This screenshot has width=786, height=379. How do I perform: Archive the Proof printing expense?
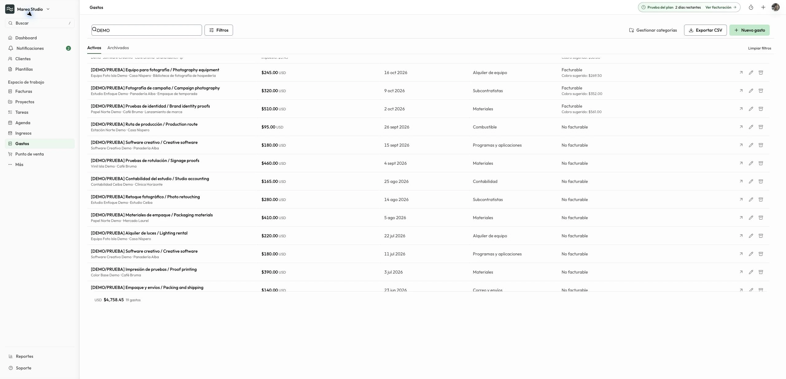pyautogui.click(x=761, y=272)
